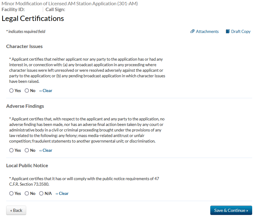This screenshot has height=218, width=254.
Task: Choose Yes for Adverse Findings
Action: pos(11,150)
